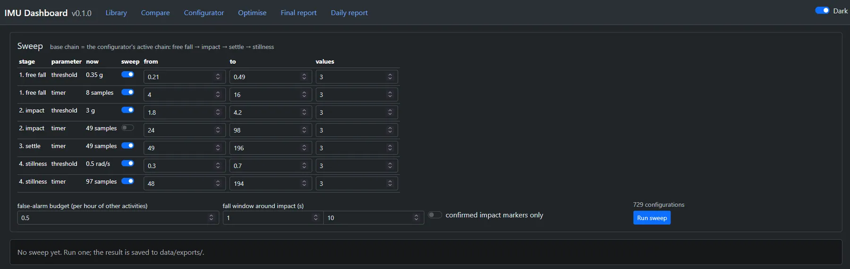Edit free fall timer to value 16
850x269 pixels.
271,94
